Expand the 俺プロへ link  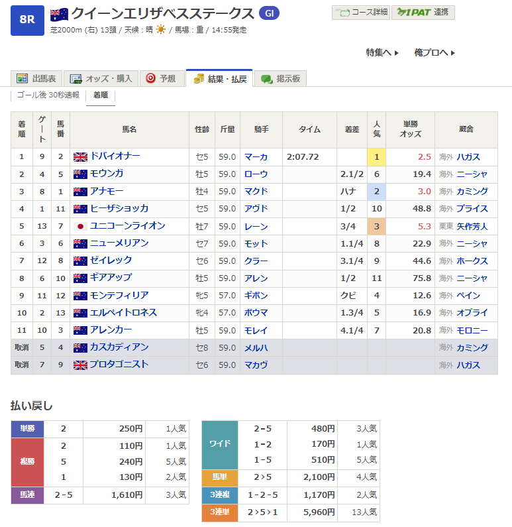[x=435, y=52]
